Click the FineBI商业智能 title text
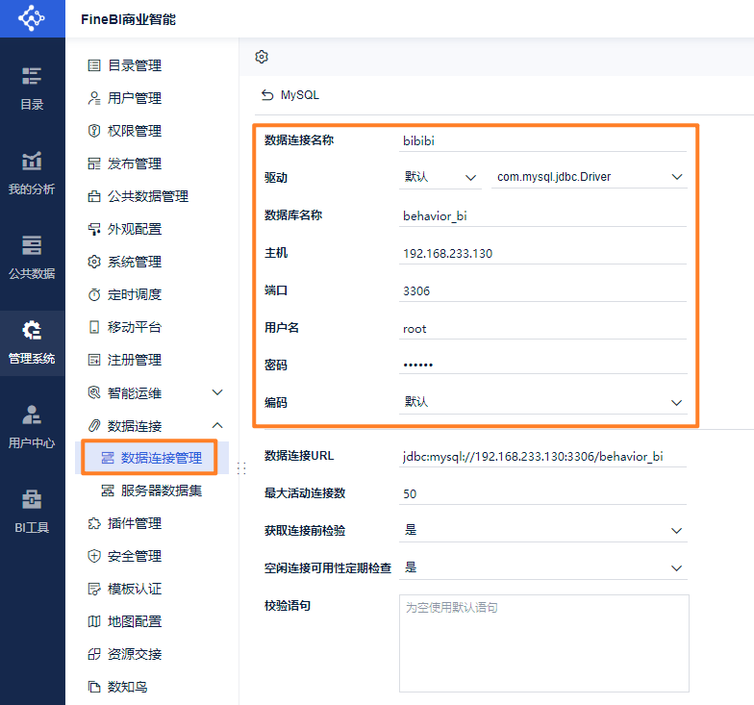Screen dimensions: 754x705 [x=129, y=19]
